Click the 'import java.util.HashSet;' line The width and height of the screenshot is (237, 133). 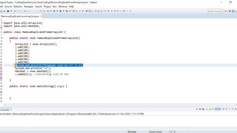point(21,26)
